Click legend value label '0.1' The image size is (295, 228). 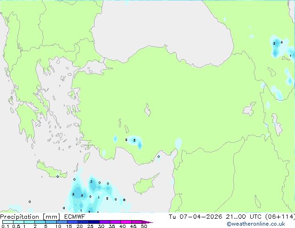5,226
